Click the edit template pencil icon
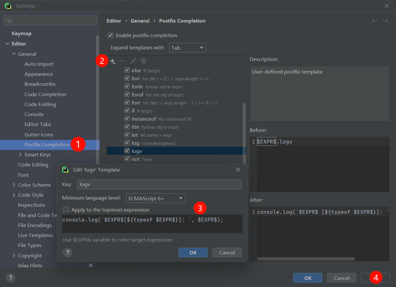Viewport: 396px width, 287px height. 133,61
